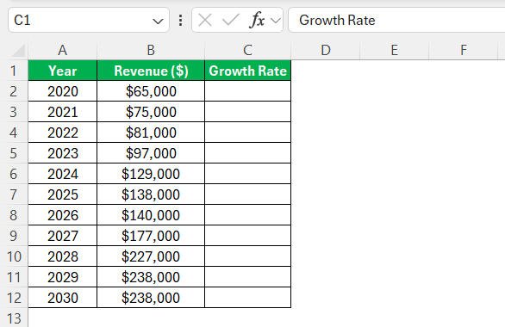Click the Revenue ($) header cell

coord(151,71)
